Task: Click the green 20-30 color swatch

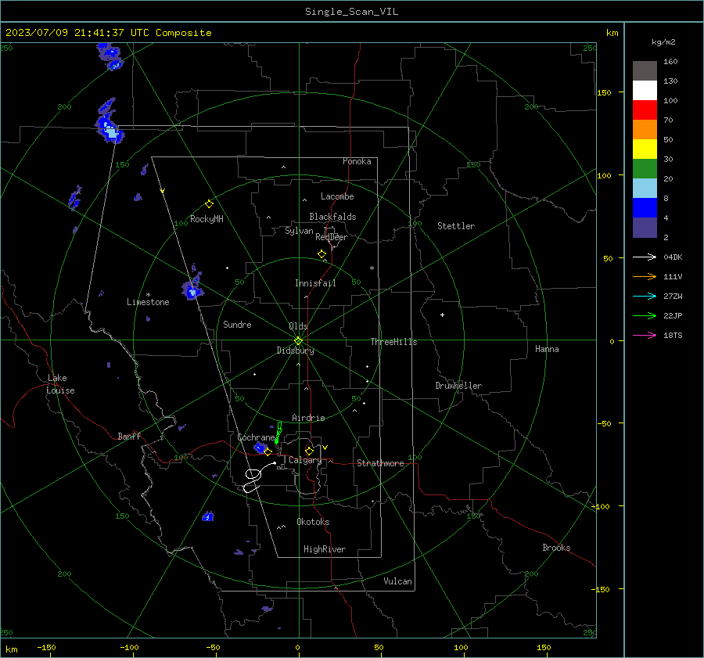Action: click(645, 168)
